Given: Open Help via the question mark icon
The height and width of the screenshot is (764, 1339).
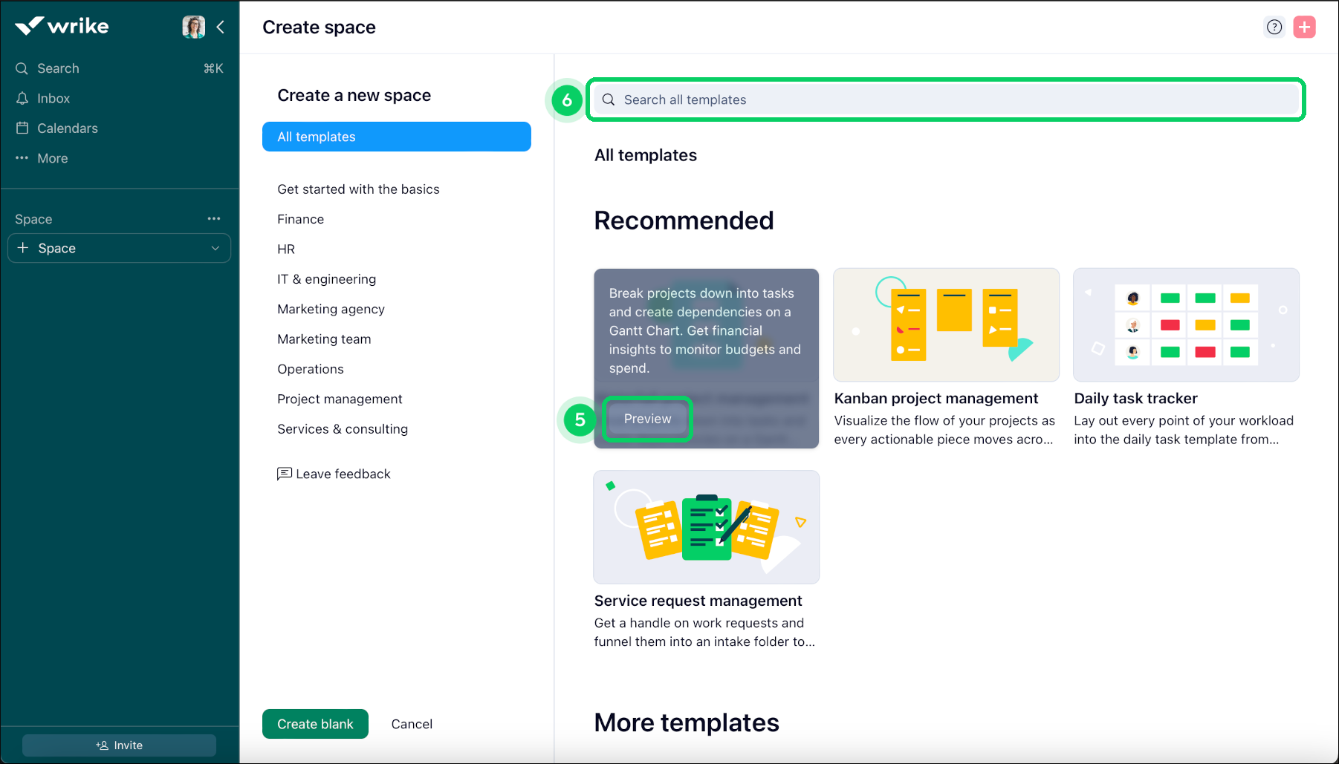Looking at the screenshot, I should 1274,27.
